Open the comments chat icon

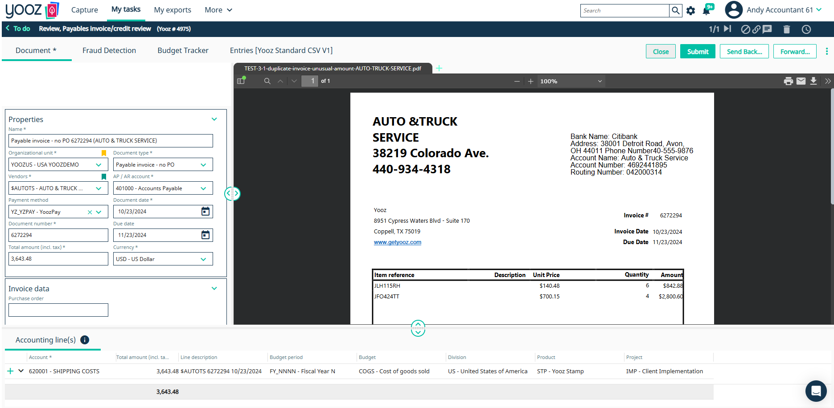767,29
